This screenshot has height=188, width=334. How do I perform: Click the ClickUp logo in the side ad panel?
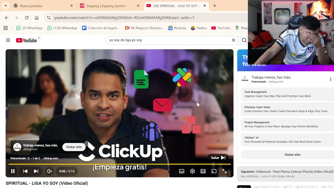point(245,79)
